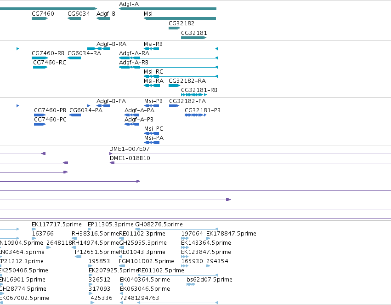
Task: Click the Adgf-A gene bar
Action: (168, 9)
